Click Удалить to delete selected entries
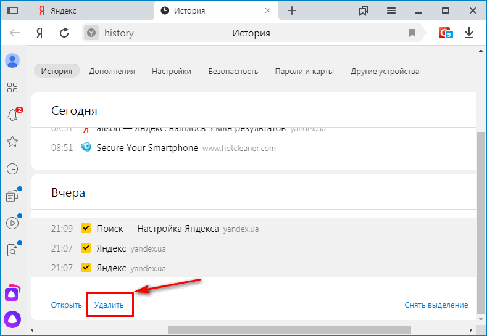The image size is (487, 336). (109, 305)
